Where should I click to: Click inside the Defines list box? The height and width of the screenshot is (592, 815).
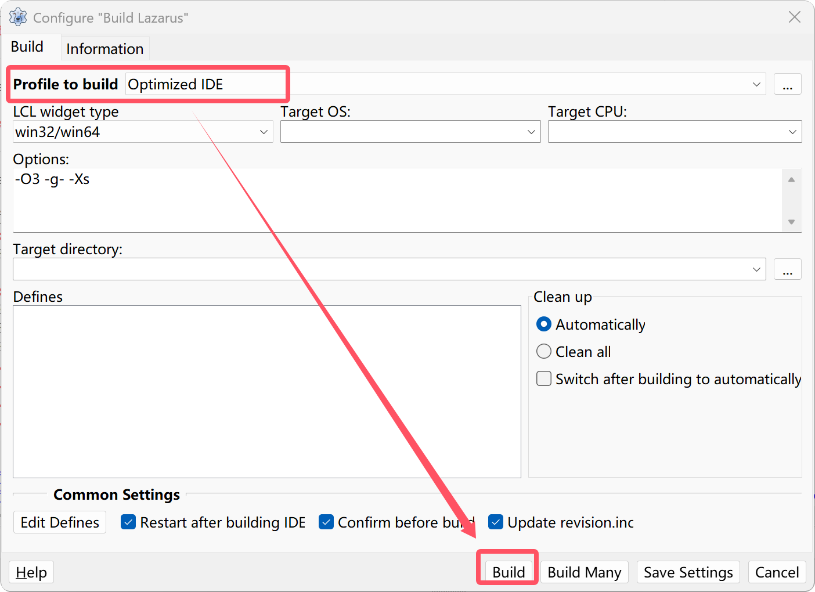pos(267,392)
